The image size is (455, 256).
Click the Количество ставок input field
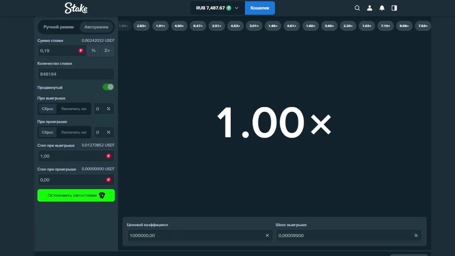76,74
